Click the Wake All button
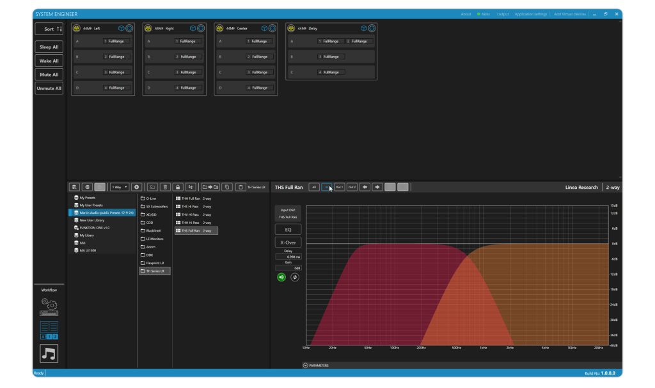This screenshot has width=655, height=388. (x=49, y=61)
